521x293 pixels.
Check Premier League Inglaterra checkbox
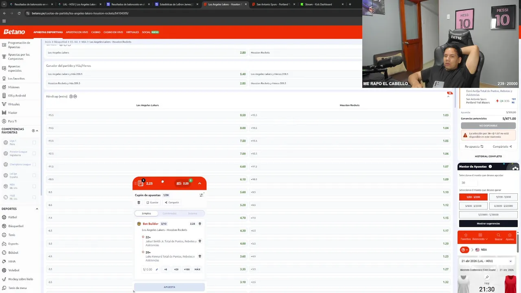[34, 153]
